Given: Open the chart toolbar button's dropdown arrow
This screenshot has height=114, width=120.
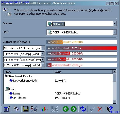Looking at the screenshot, I should [47, 109].
